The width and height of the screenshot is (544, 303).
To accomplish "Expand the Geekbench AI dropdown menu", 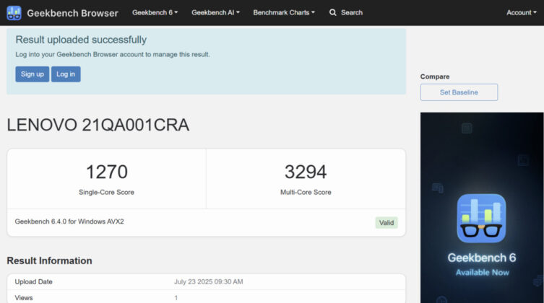I will pyautogui.click(x=215, y=12).
